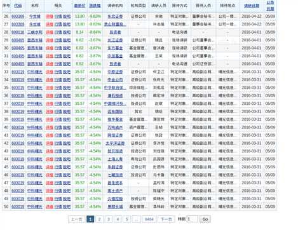Click 其它 type cell in row 38

point(138,112)
